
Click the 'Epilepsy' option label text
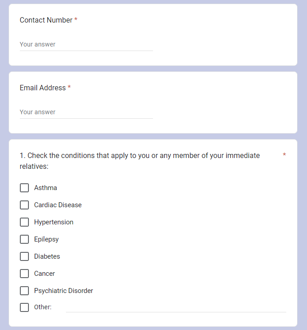pos(47,239)
